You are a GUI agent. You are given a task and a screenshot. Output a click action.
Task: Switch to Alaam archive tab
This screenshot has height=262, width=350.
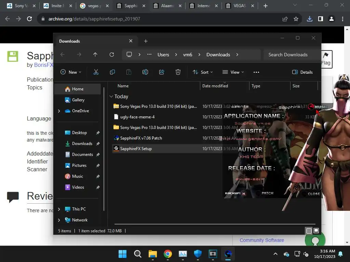(167, 6)
